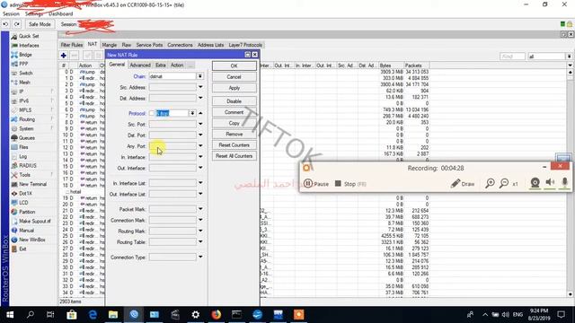Click OK in New NAT Rule
Image resolution: width=575 pixels, height=323 pixels.
pyautogui.click(x=234, y=65)
